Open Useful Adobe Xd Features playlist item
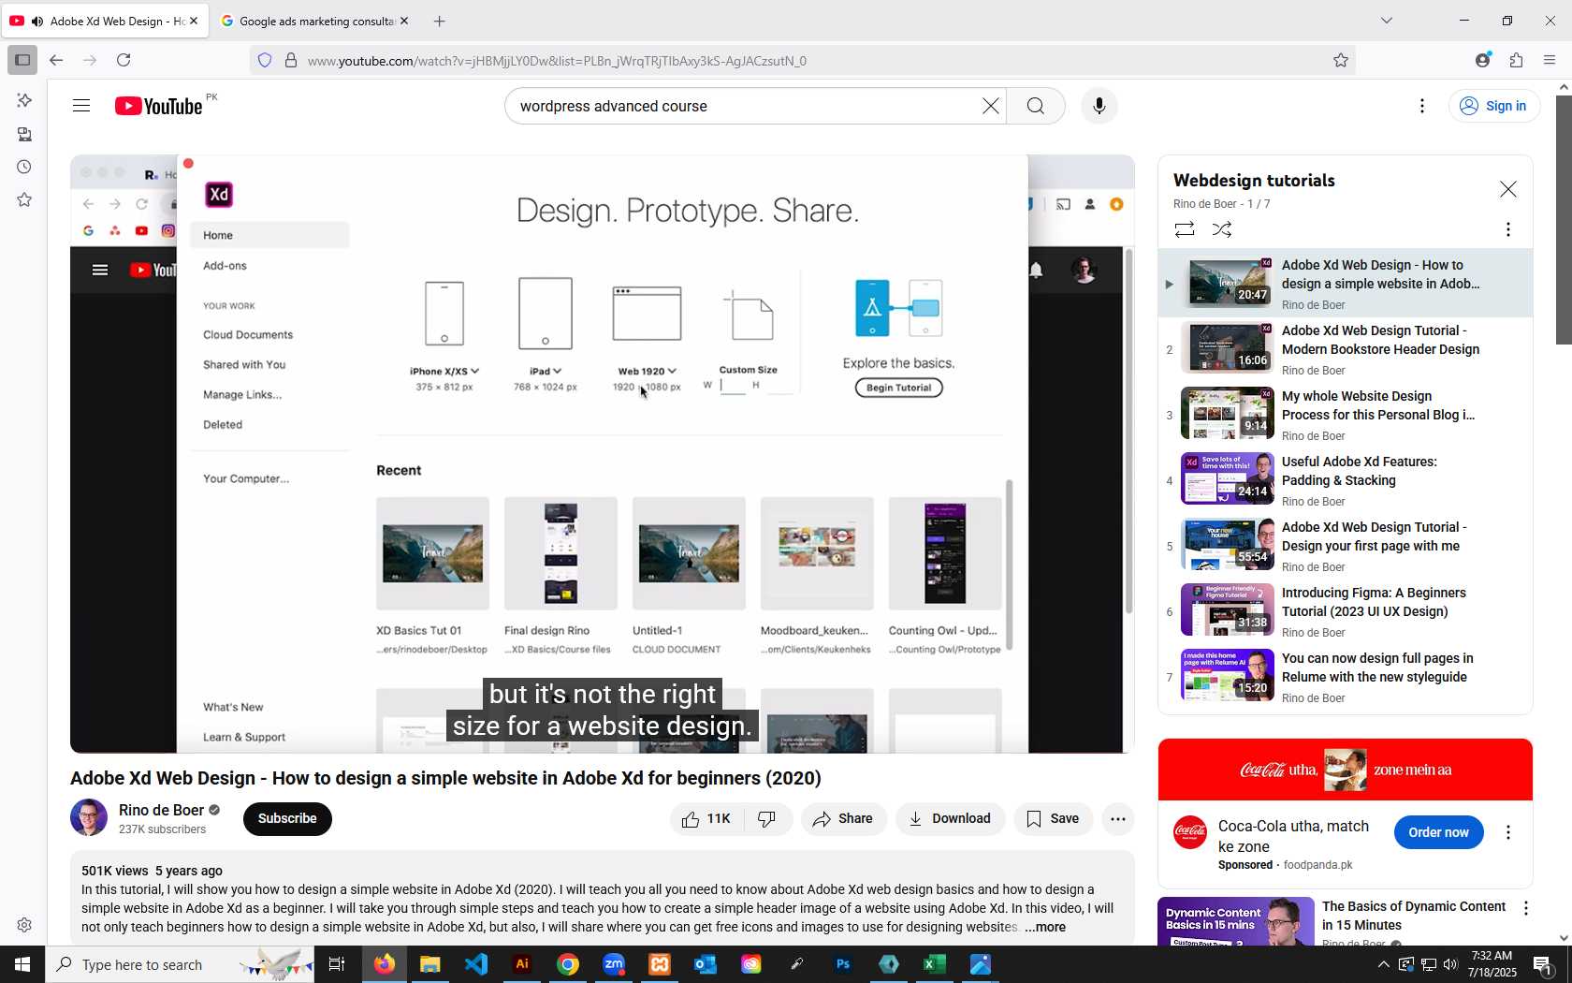This screenshot has height=983, width=1572. click(x=1346, y=480)
